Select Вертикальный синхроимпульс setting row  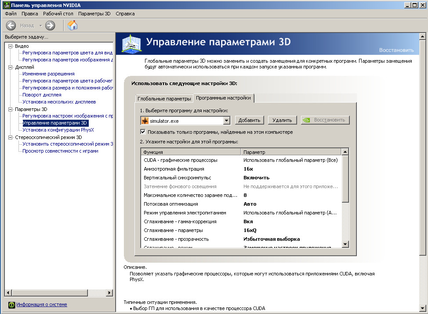coord(241,178)
